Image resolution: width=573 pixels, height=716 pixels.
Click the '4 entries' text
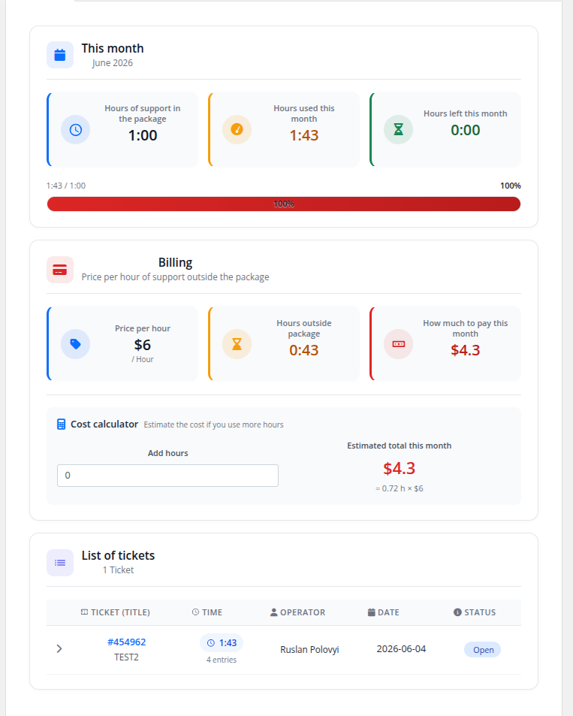(222, 660)
